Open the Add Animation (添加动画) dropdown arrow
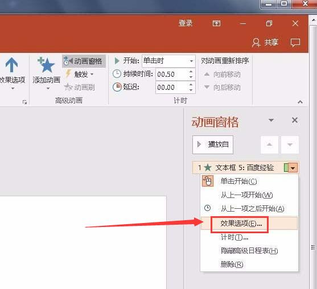 coord(48,88)
